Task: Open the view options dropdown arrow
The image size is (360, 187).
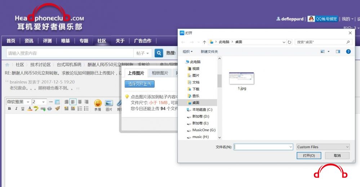Action: pos(329,52)
